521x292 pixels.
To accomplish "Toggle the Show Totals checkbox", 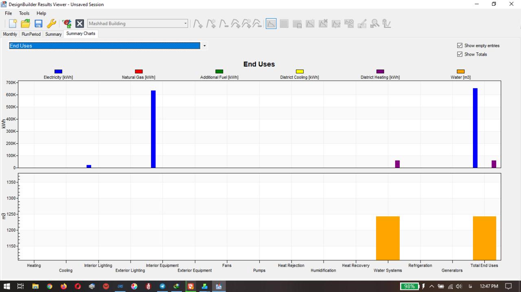I will [x=460, y=54].
